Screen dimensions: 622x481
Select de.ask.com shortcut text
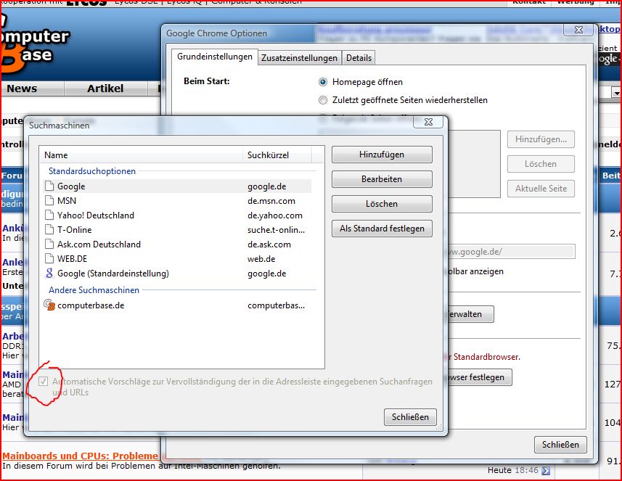point(269,244)
